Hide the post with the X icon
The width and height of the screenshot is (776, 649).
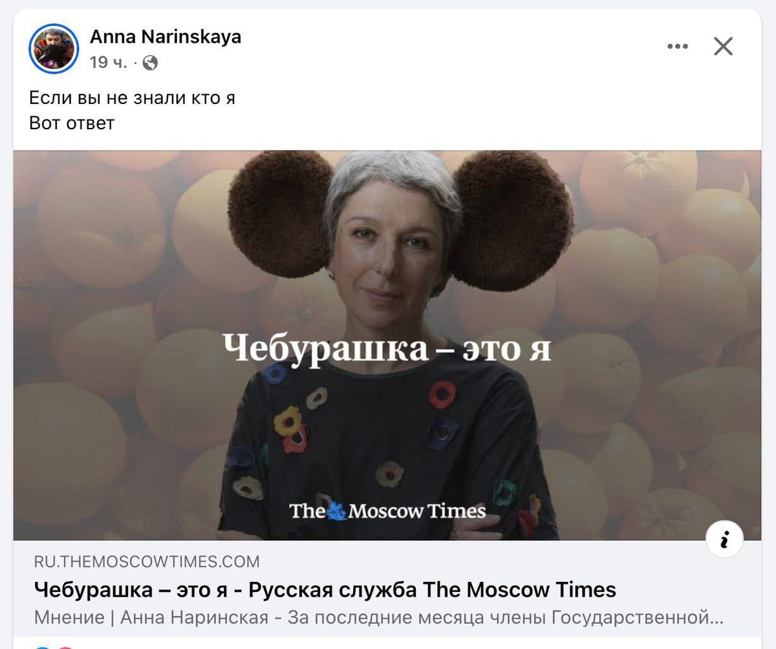(x=723, y=47)
